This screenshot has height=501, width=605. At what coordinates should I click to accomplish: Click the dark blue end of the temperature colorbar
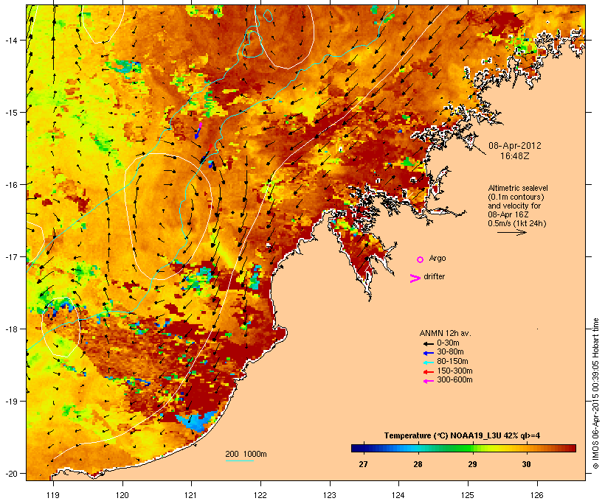point(357,448)
